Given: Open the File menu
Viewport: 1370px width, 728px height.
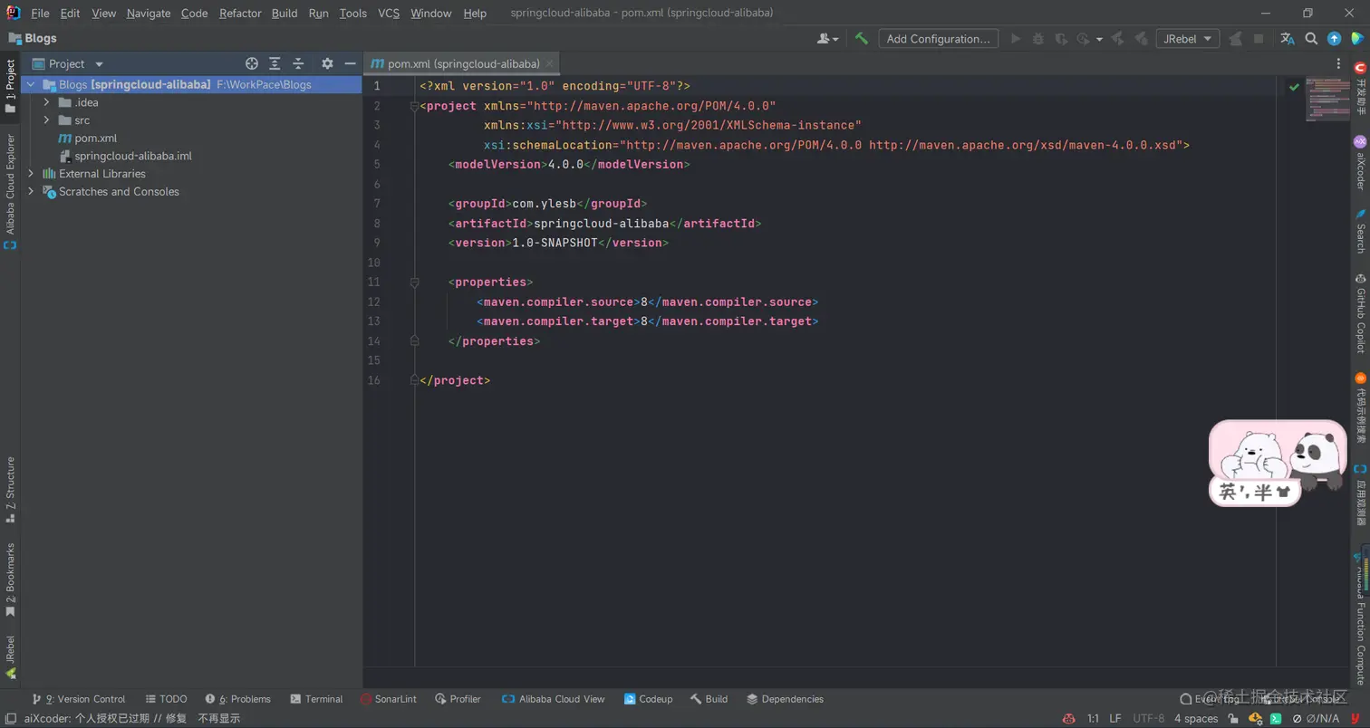Looking at the screenshot, I should 40,13.
